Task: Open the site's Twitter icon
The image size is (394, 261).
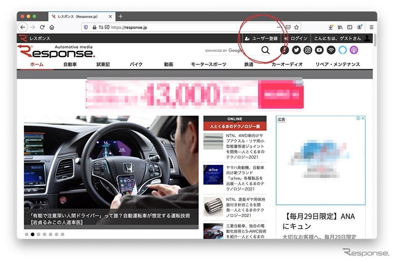Action: (296, 50)
